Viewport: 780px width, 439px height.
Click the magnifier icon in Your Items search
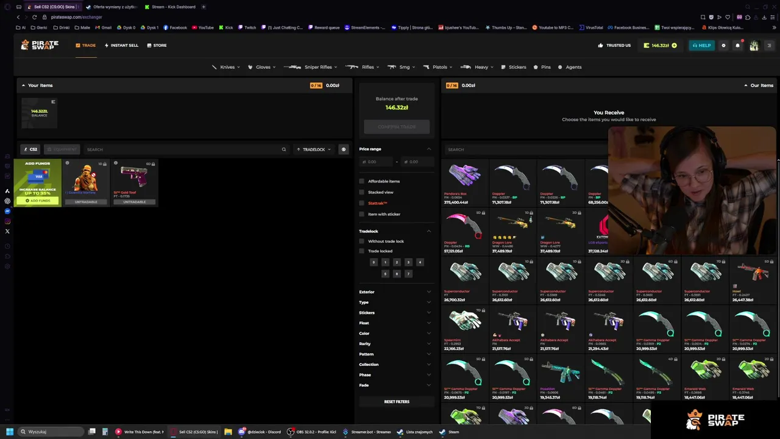tap(283, 149)
